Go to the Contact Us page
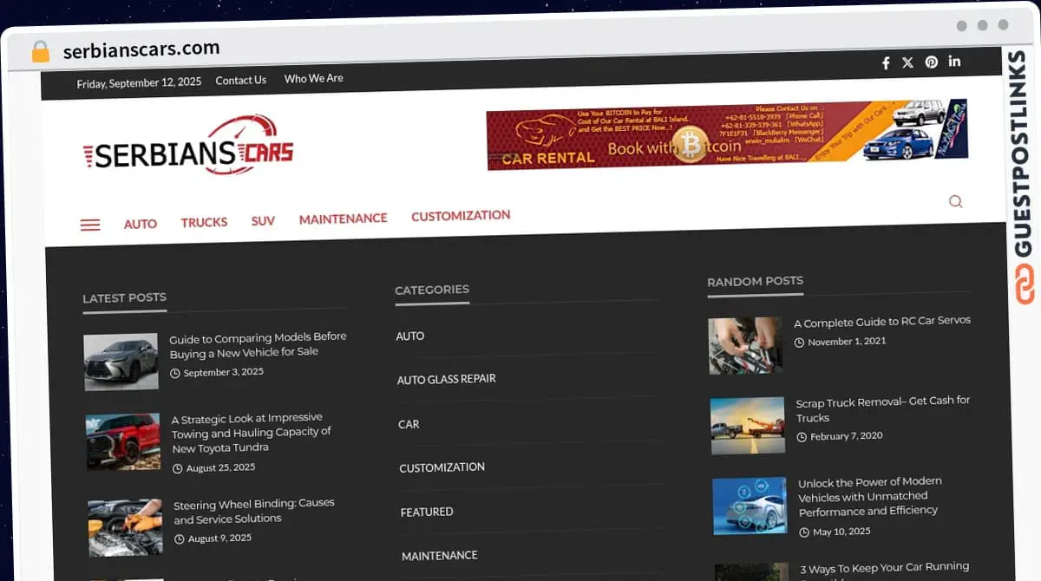Screen dimensions: 1041x581 (241, 80)
